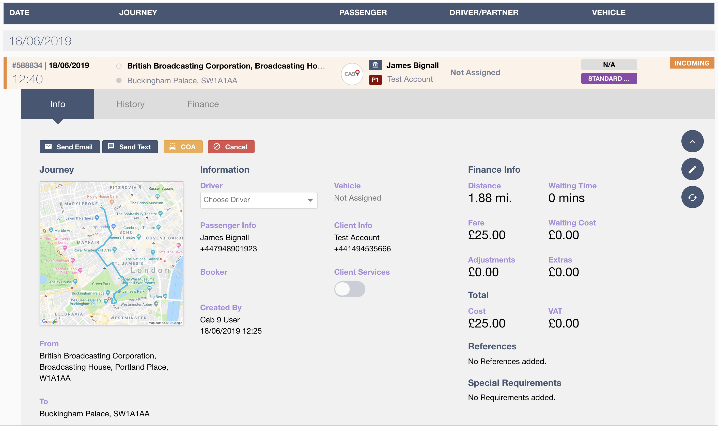Click the 18/06/2019 12:25 created timestamp
718x426 pixels.
click(x=231, y=331)
